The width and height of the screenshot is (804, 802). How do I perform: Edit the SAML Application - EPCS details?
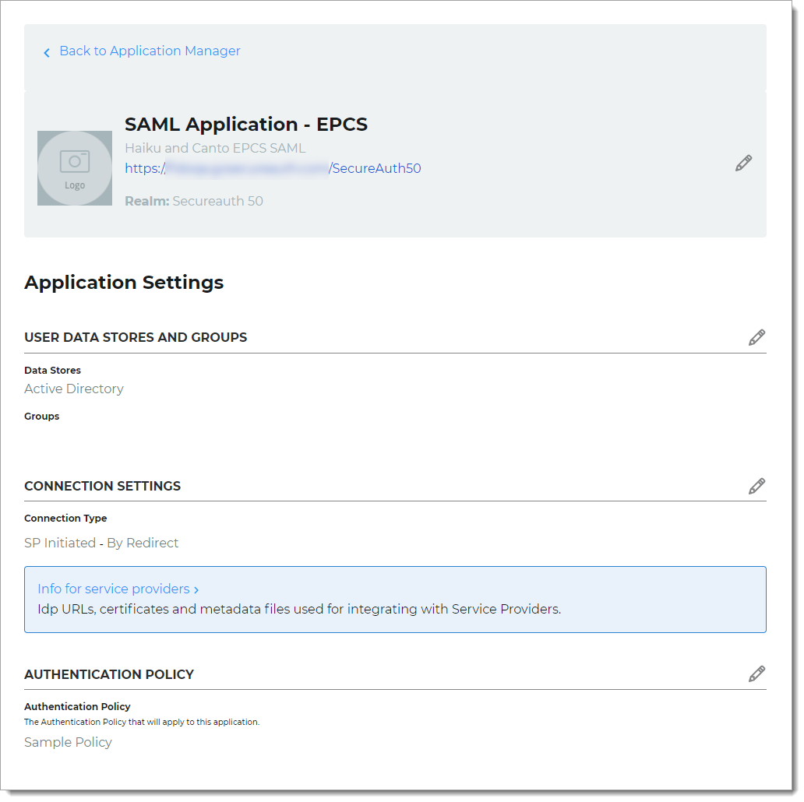(x=743, y=163)
